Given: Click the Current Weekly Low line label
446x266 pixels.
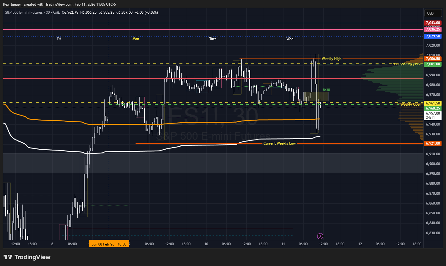Looking at the screenshot, I should tap(279, 143).
